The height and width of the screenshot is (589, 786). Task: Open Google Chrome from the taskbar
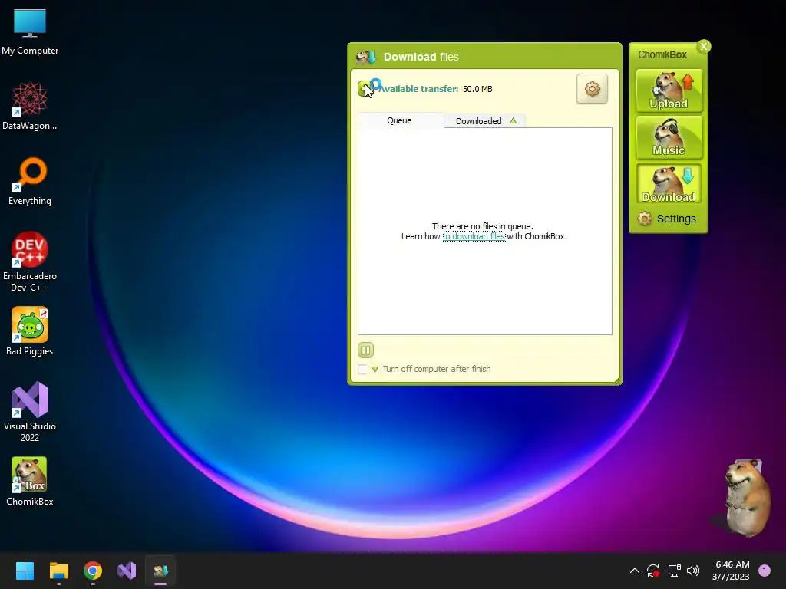[93, 571]
